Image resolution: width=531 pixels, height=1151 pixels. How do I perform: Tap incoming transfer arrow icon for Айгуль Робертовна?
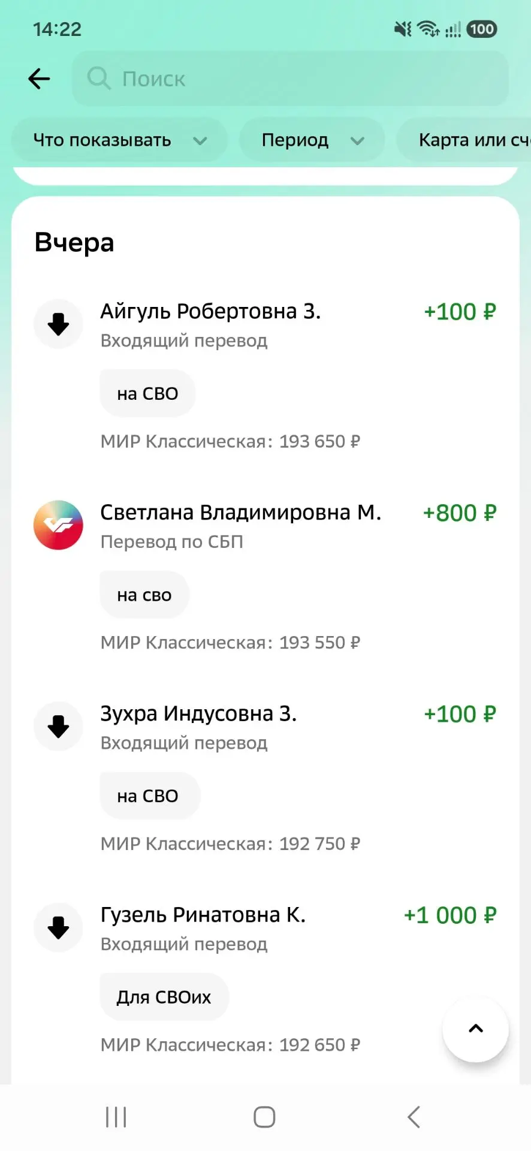tap(58, 324)
